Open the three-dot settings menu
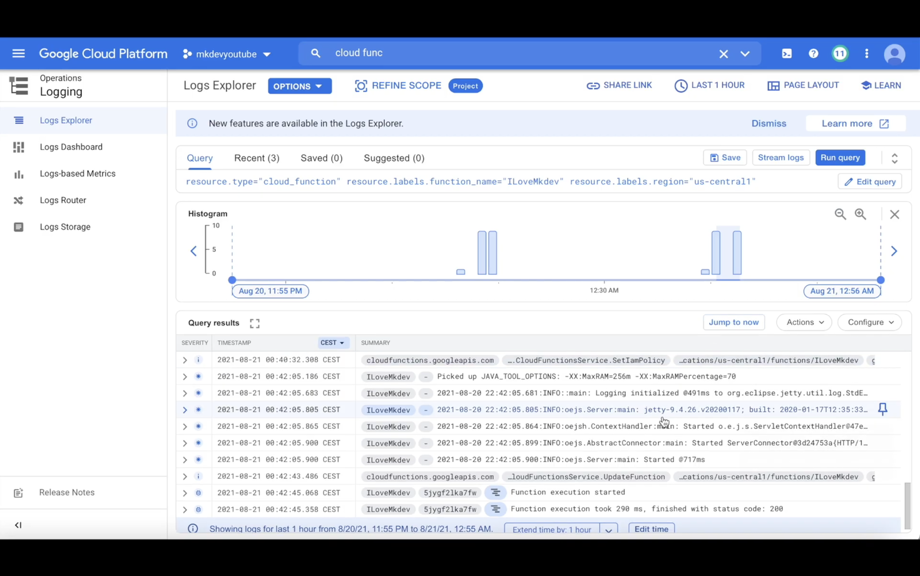920x576 pixels. point(867,54)
